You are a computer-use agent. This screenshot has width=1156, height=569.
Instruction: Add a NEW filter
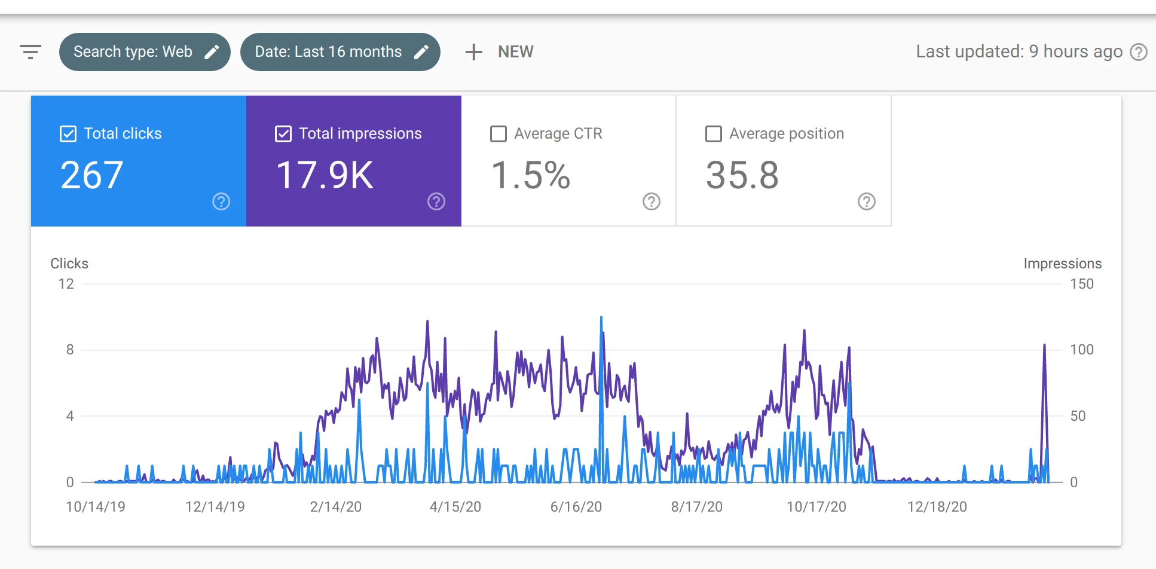[500, 52]
